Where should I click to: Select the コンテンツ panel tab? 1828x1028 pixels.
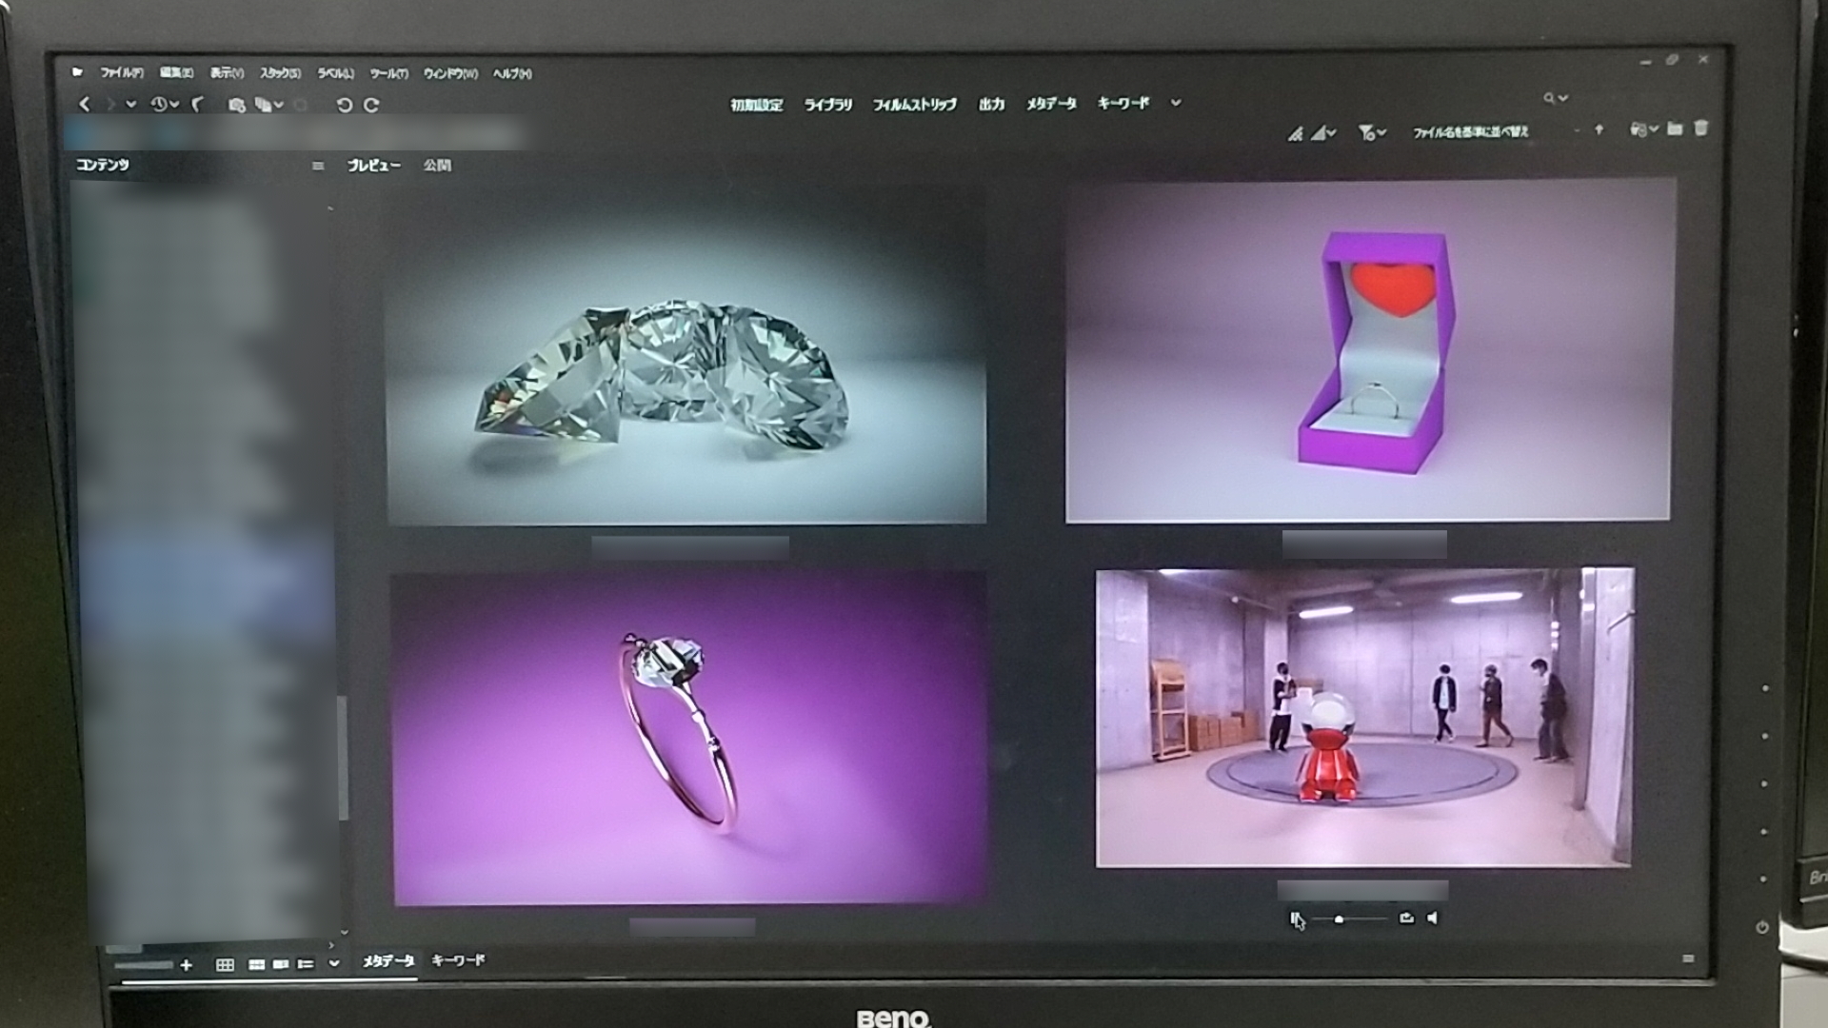[x=103, y=165]
